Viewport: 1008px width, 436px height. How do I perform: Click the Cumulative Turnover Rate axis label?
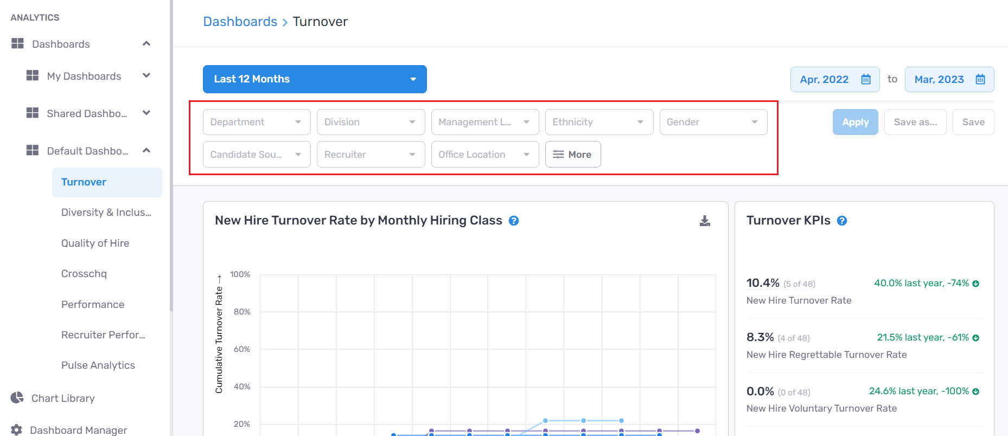coord(219,334)
